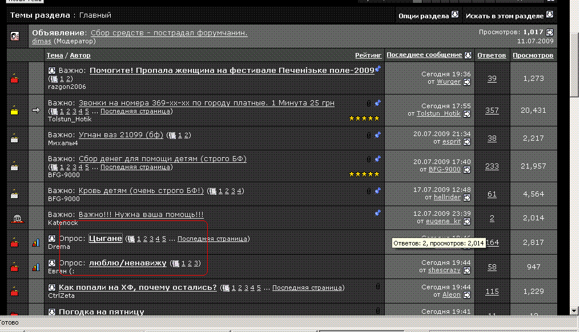Open Wurger user profile link
Image resolution: width=580 pixels, height=332 pixels.
click(449, 82)
